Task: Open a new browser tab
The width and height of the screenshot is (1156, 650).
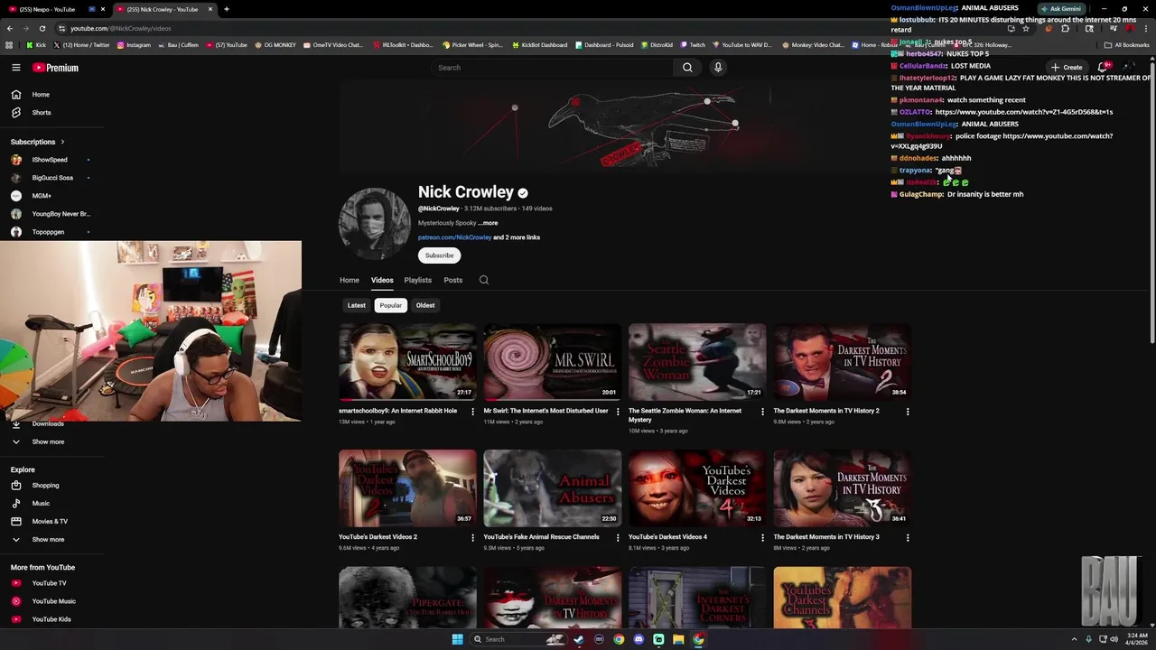Action: point(226,9)
